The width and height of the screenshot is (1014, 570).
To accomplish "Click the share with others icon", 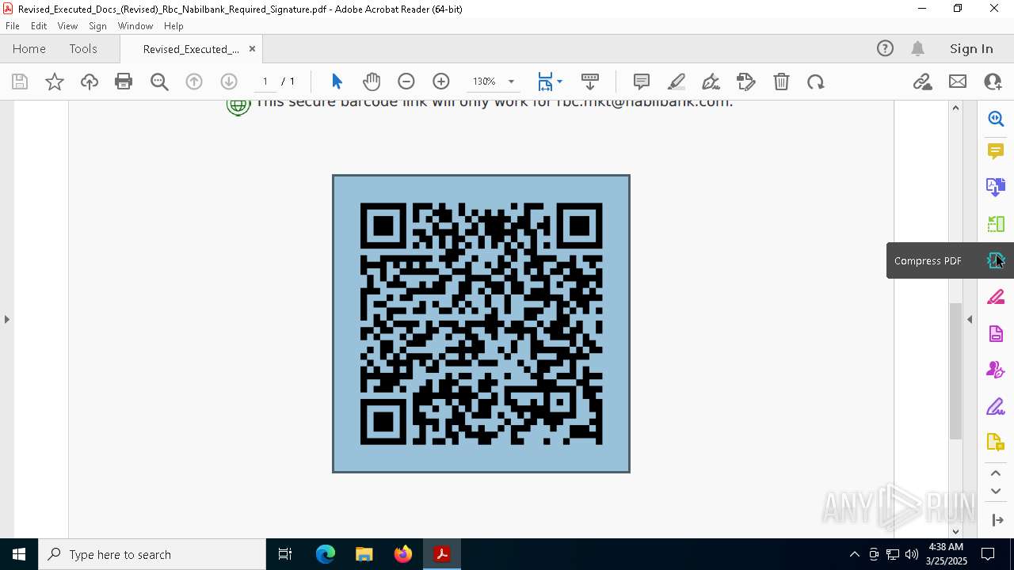I will [993, 82].
